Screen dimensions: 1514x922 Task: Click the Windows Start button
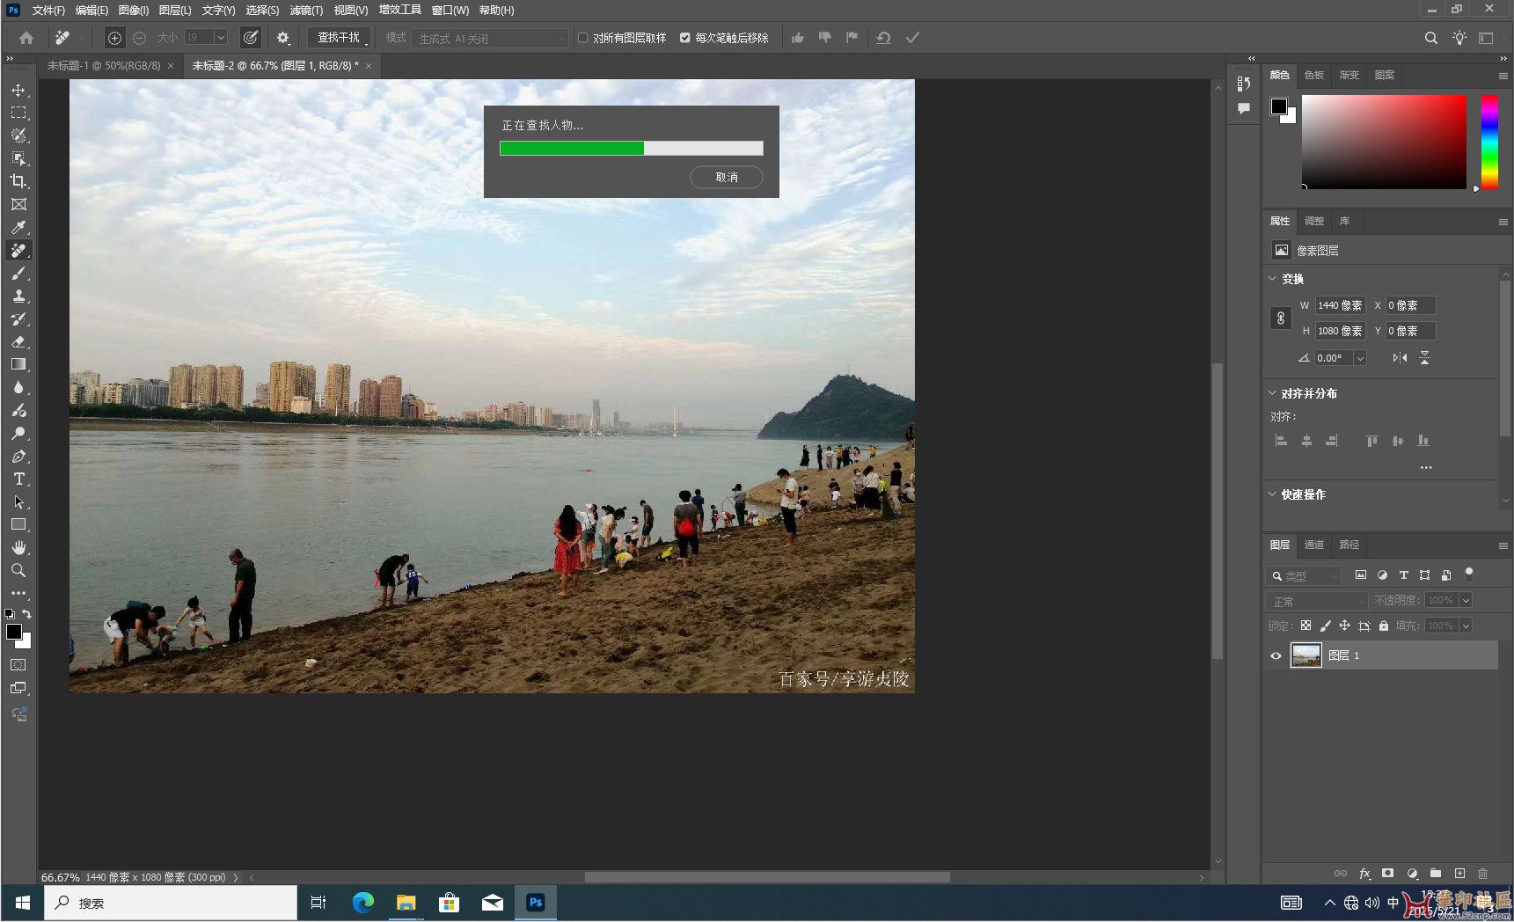point(23,903)
